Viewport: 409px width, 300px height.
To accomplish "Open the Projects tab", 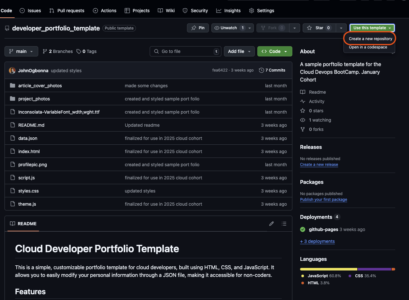I will pos(137,11).
